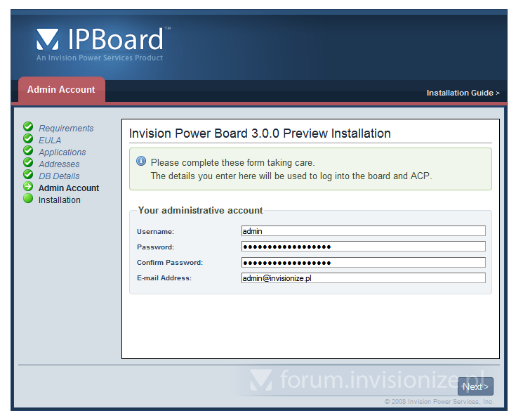The height and width of the screenshot is (418, 516).
Task: Select the Admin Account tab
Action: [x=61, y=90]
